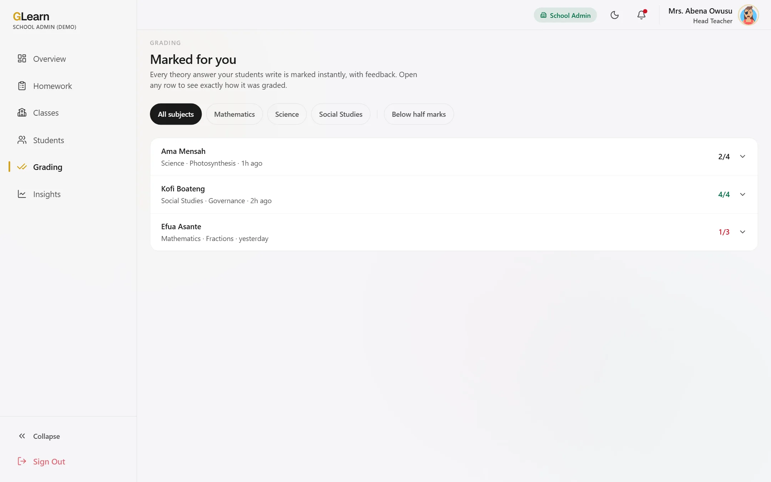The height and width of the screenshot is (482, 771).
Task: Toggle dark mode with the moon icon
Action: 615,15
